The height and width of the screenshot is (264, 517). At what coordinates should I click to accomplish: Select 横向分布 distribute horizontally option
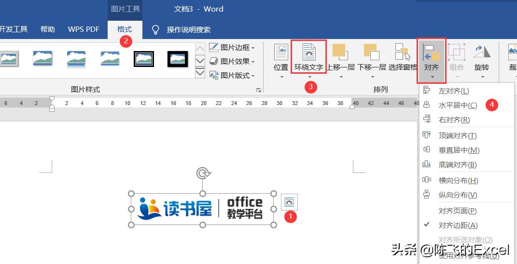466,180
